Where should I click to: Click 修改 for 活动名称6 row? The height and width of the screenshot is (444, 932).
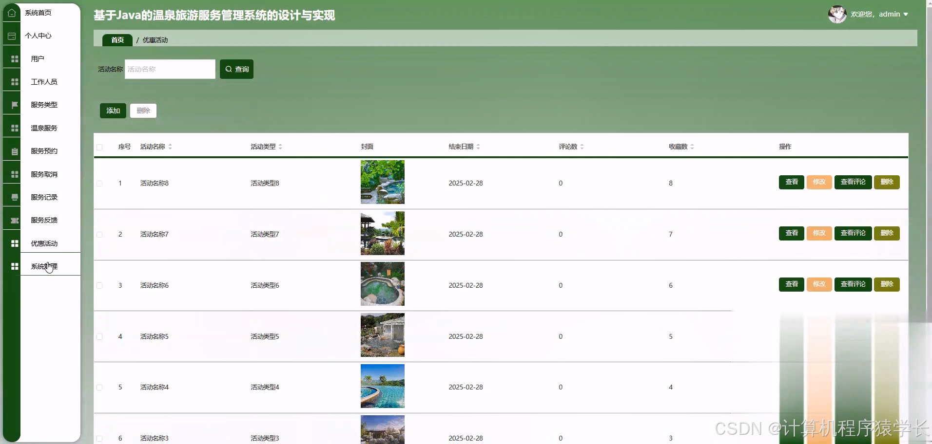coord(819,284)
